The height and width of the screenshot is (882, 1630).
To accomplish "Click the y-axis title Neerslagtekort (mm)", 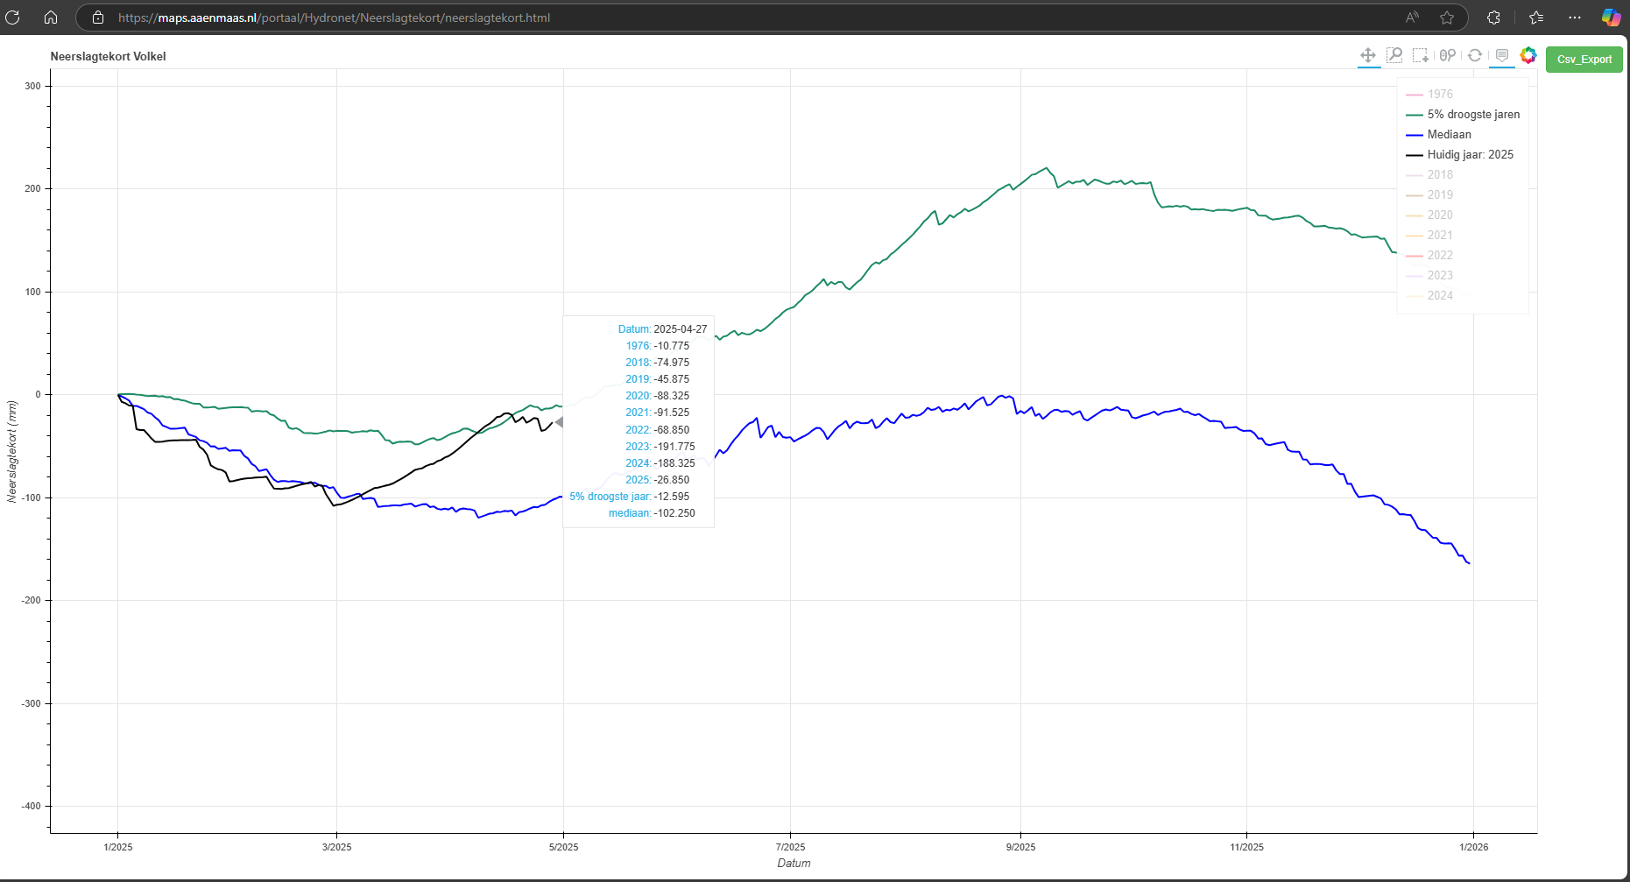I will tap(12, 451).
